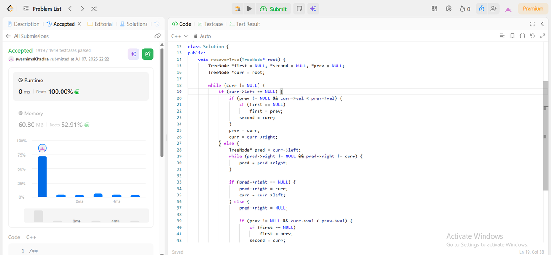
Task: Switch to the Description tab
Action: coord(23,24)
